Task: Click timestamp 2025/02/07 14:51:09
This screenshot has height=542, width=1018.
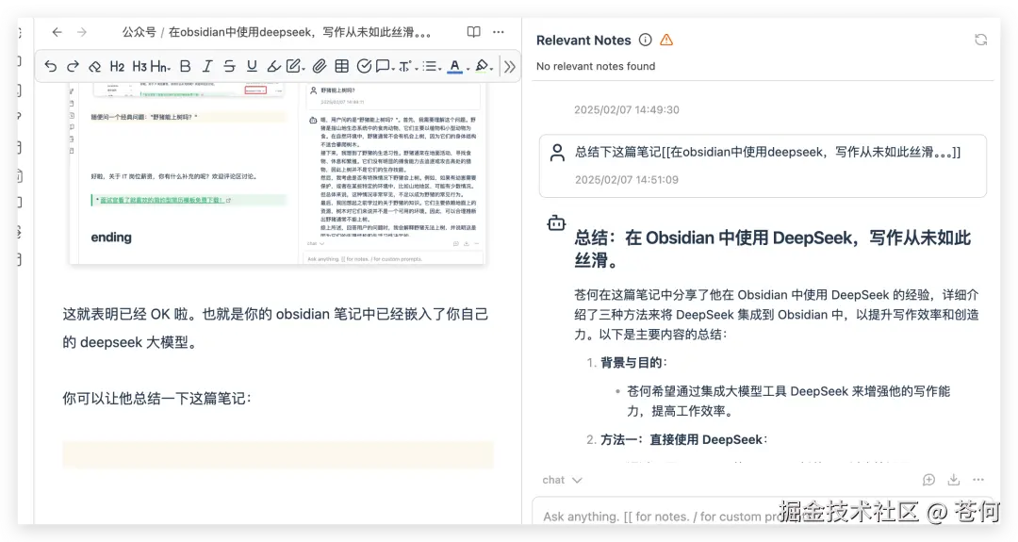Action: tap(627, 180)
